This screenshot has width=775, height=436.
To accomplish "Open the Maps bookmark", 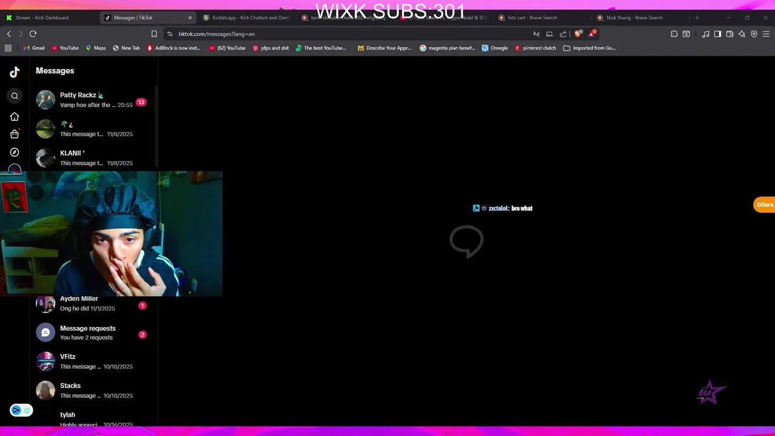I will pos(96,48).
